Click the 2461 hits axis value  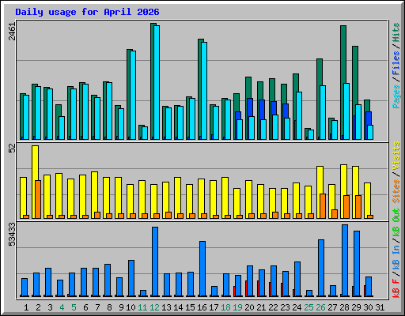pyautogui.click(x=12, y=32)
